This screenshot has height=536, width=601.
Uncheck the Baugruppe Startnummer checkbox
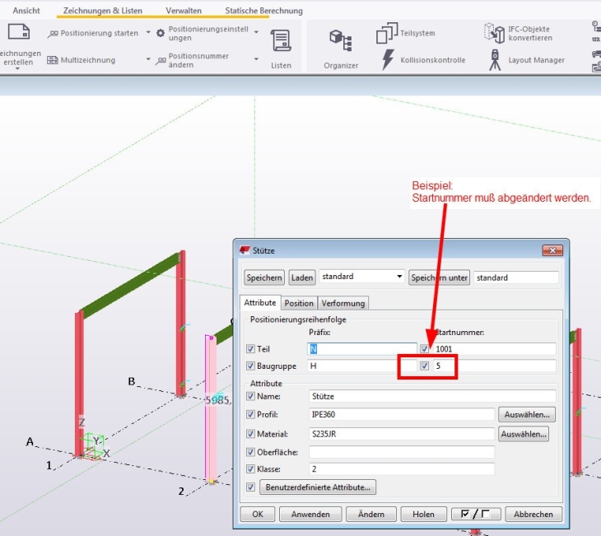pos(425,366)
